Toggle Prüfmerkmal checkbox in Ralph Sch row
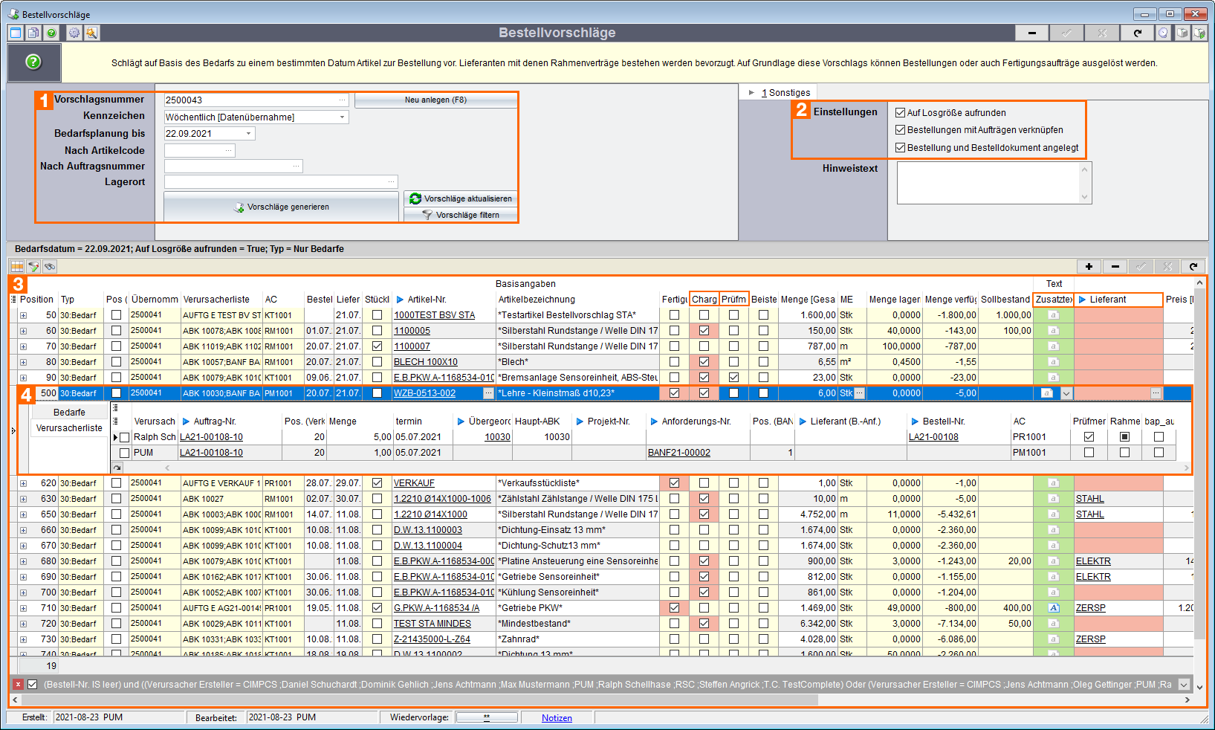 1089,437
